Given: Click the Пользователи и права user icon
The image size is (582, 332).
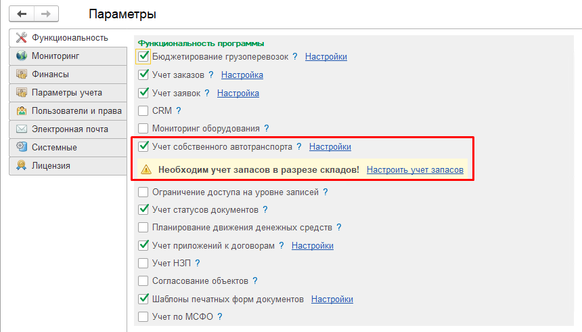Looking at the screenshot, I should click(x=22, y=111).
